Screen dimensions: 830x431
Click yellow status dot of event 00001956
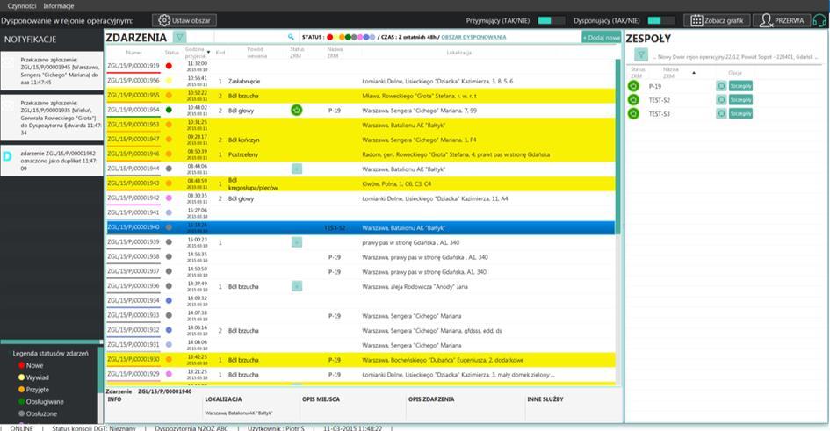tap(169, 81)
